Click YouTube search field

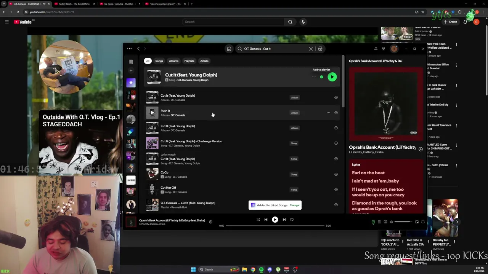pos(233,22)
